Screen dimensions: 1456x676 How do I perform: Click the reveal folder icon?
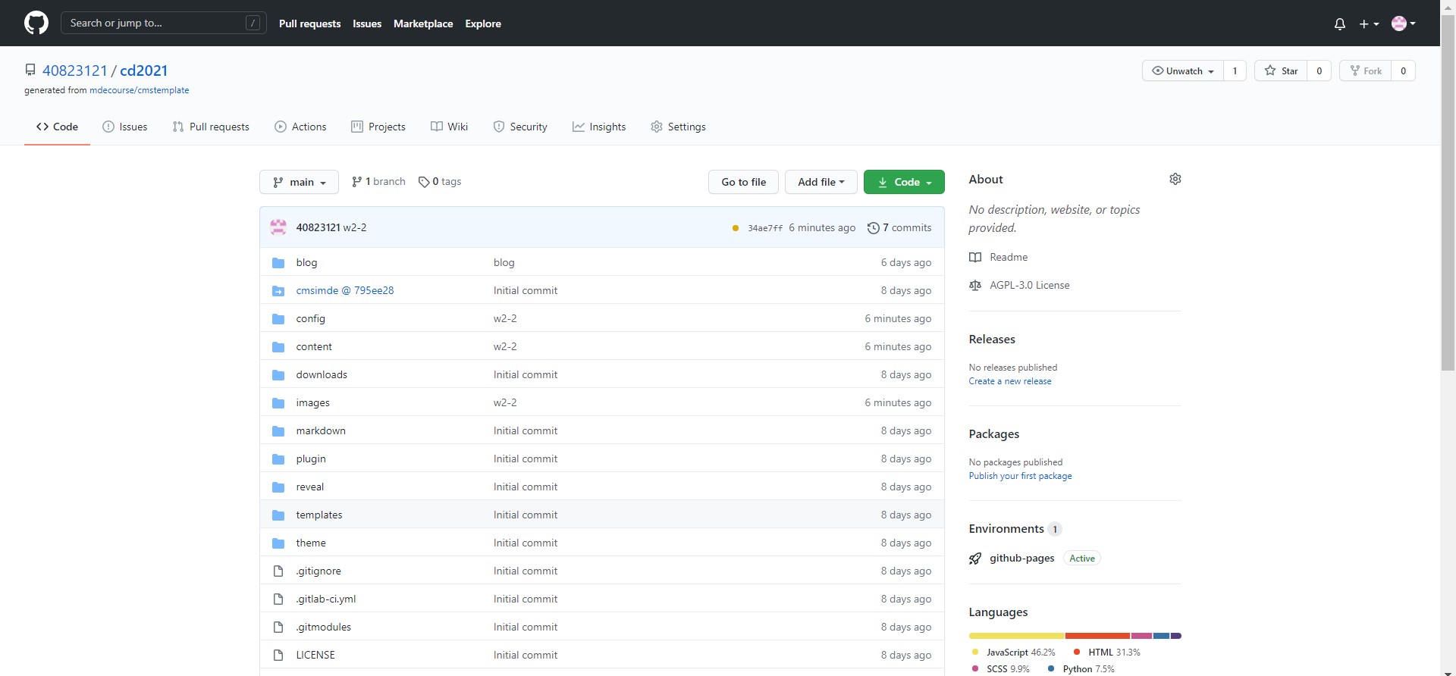point(278,487)
